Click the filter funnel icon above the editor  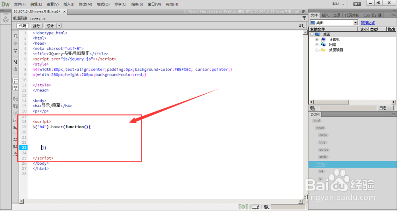pos(304,18)
